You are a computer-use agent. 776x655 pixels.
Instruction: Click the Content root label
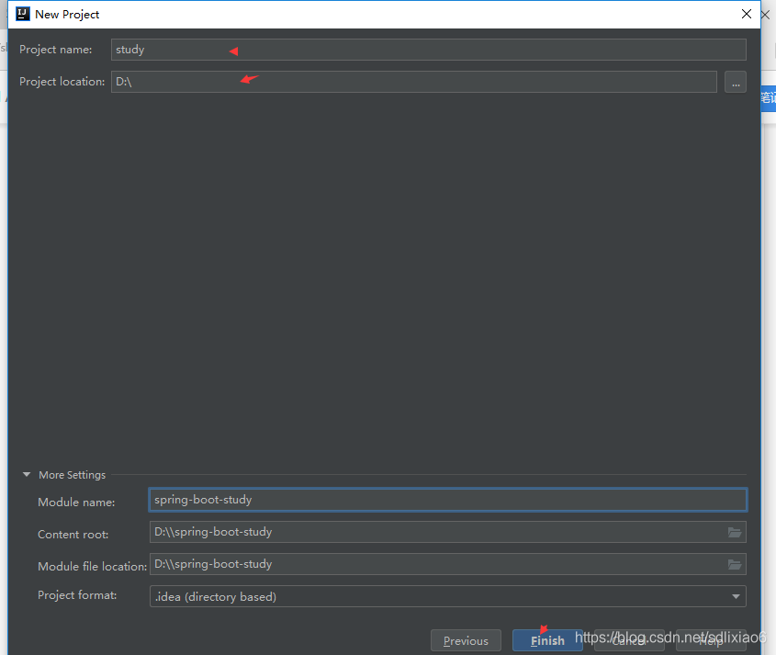coord(73,535)
